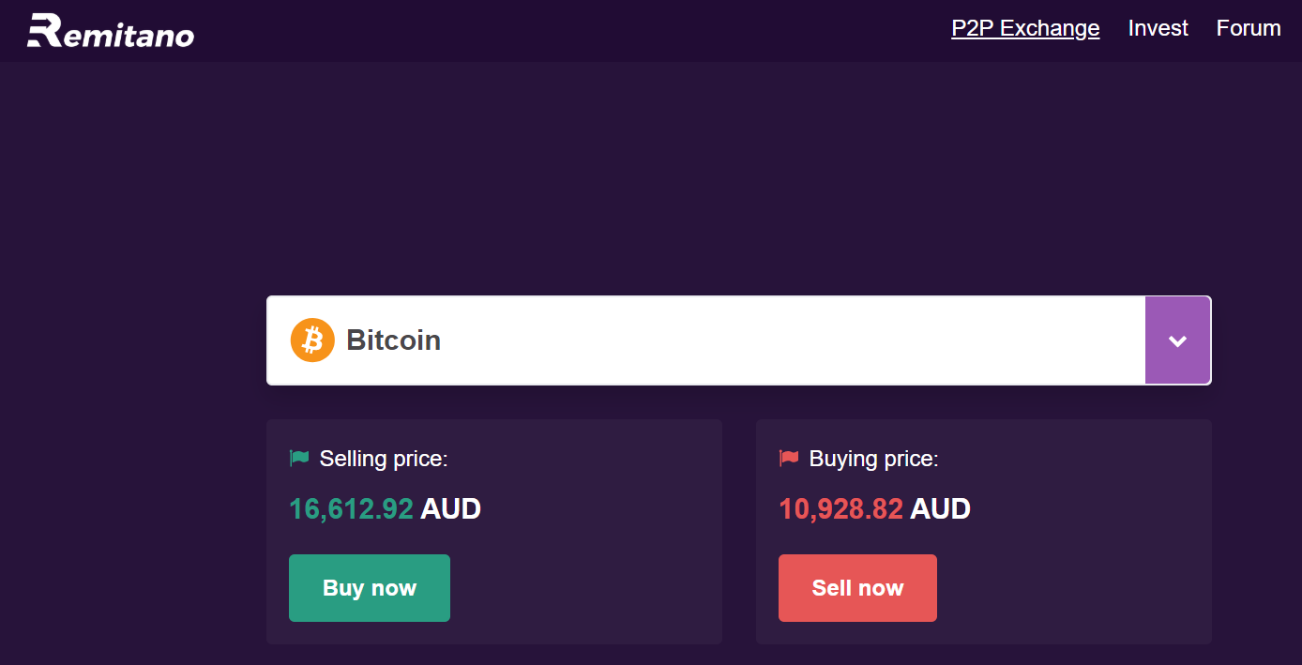This screenshot has width=1302, height=665.
Task: Open the P2P Exchange page
Action: click(1025, 28)
